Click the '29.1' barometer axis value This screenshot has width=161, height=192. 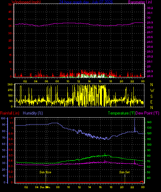pyautogui.click(x=150, y=62)
